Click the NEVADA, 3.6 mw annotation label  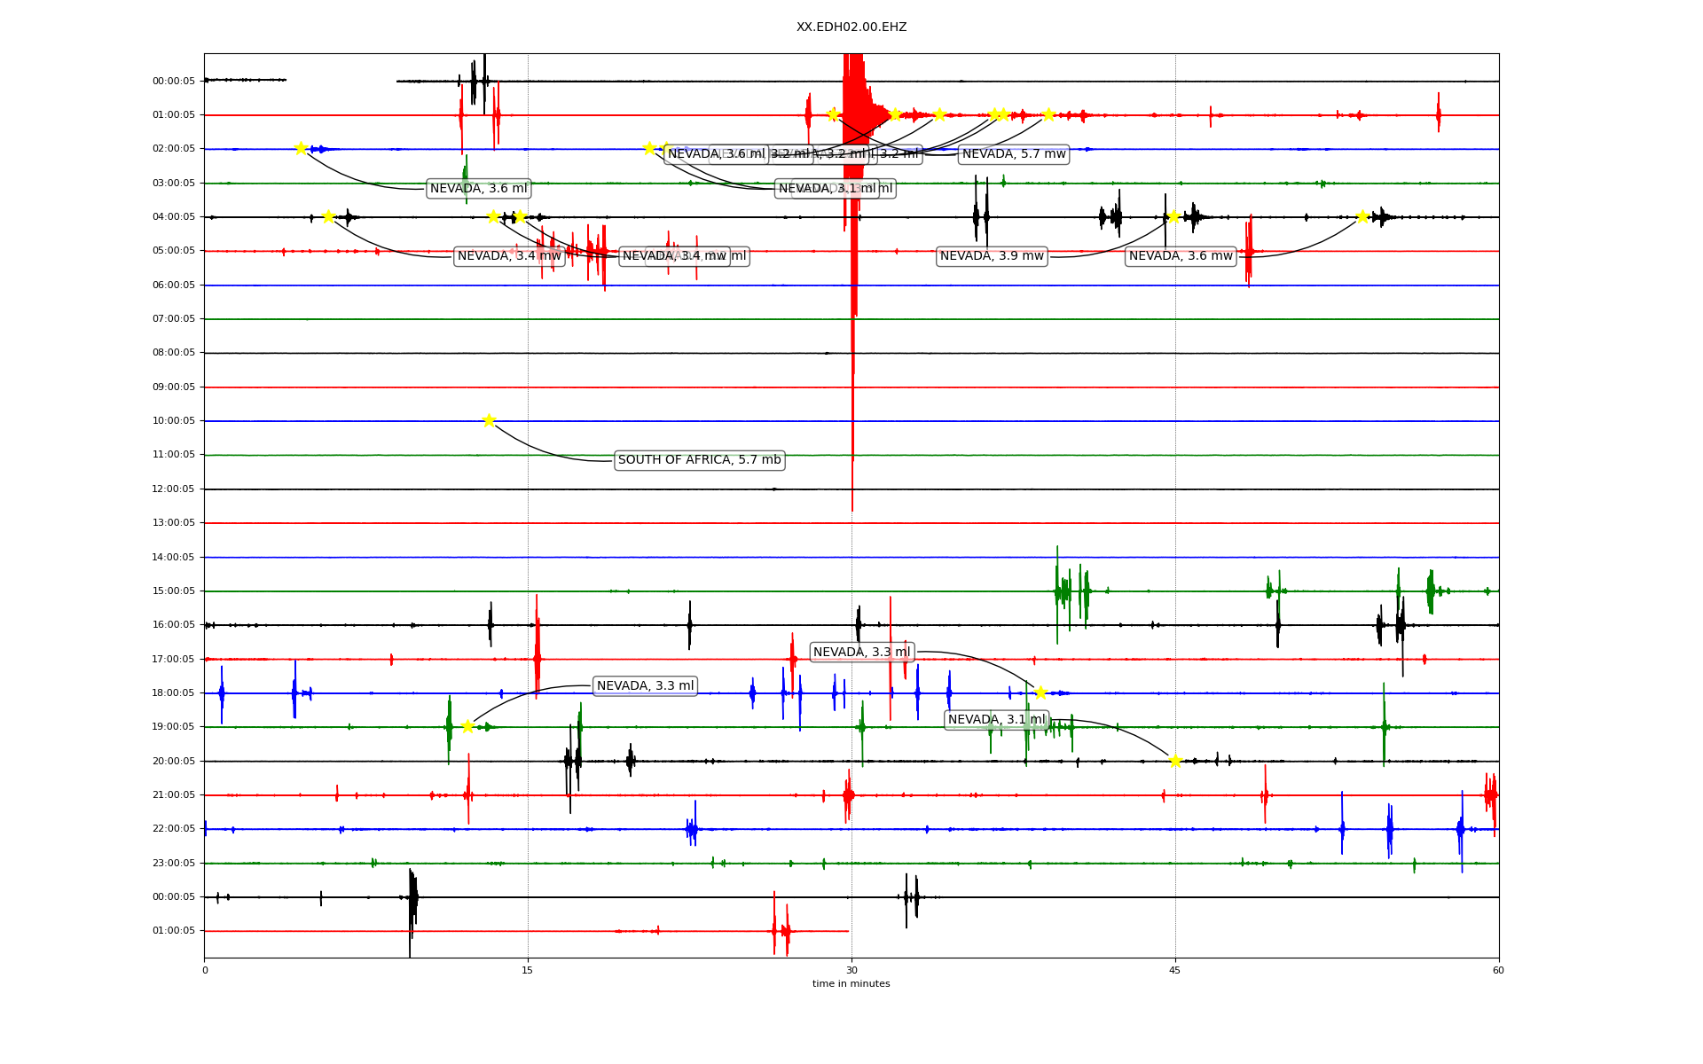point(1181,256)
